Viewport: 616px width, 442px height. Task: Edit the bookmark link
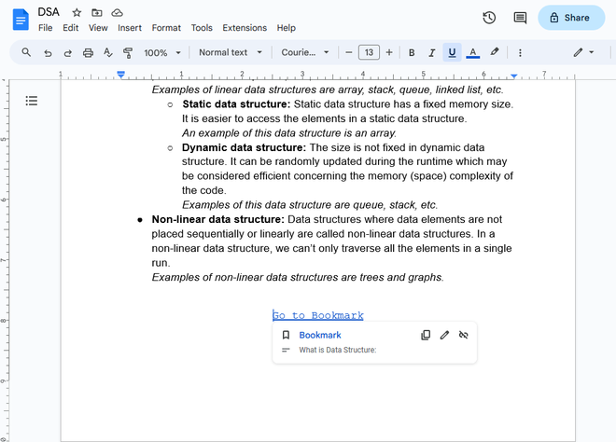tap(444, 335)
